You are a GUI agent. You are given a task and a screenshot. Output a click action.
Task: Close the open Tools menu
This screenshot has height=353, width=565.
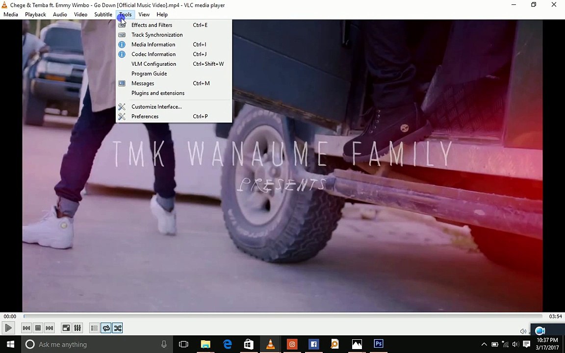pyautogui.click(x=126, y=14)
